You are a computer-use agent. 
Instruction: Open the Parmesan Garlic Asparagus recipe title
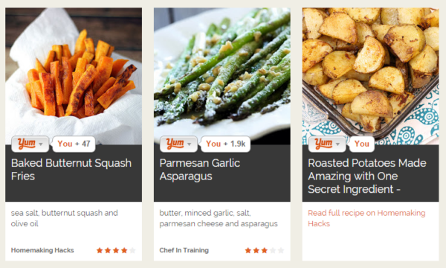click(200, 170)
